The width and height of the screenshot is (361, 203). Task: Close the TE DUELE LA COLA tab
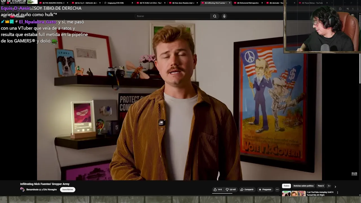[x=165, y=3]
